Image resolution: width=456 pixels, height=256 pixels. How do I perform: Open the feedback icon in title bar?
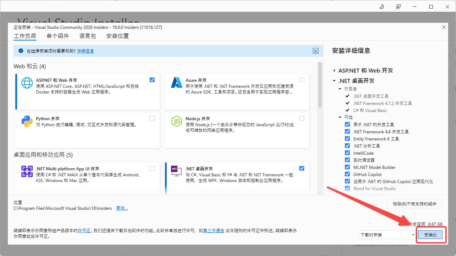(x=398, y=7)
